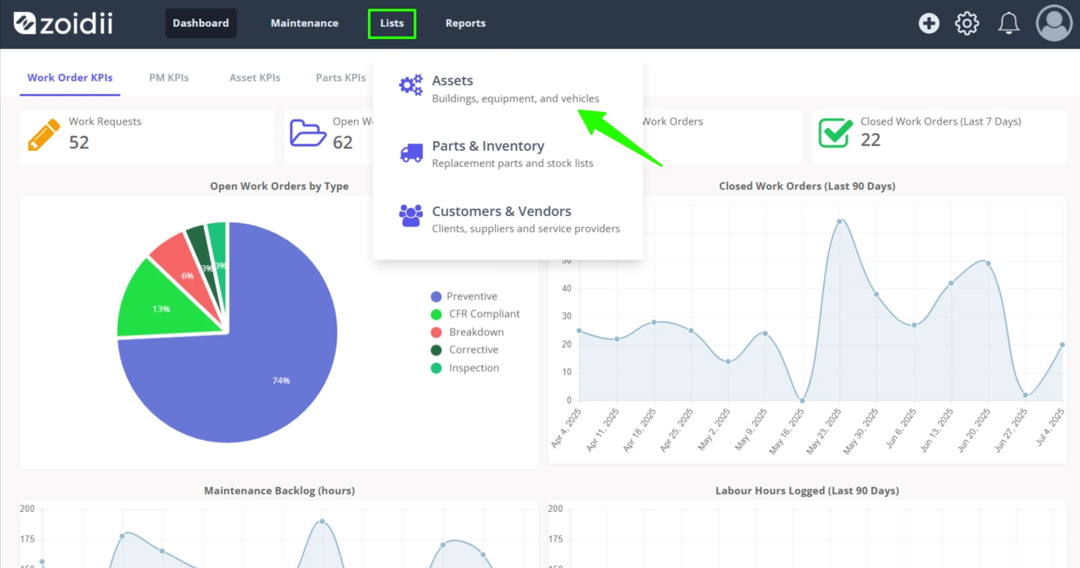Click the May 23, 2025 axis label

click(x=824, y=431)
